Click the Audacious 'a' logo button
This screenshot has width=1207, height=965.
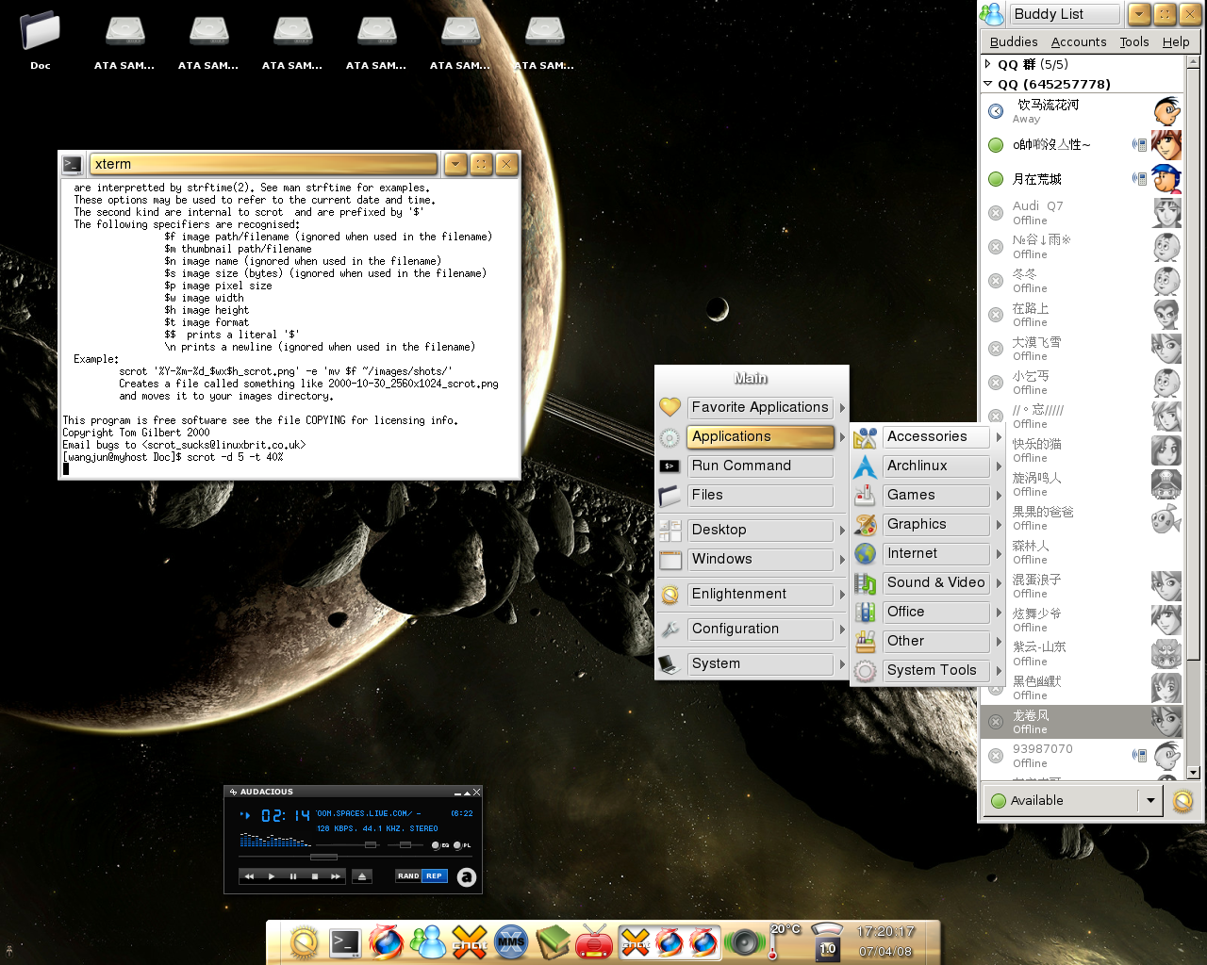click(467, 877)
